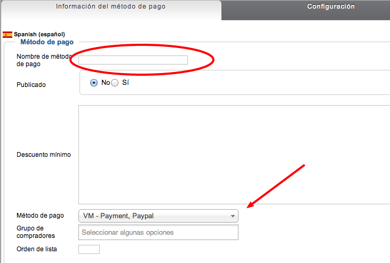Click the Orden de lista label

(37, 249)
